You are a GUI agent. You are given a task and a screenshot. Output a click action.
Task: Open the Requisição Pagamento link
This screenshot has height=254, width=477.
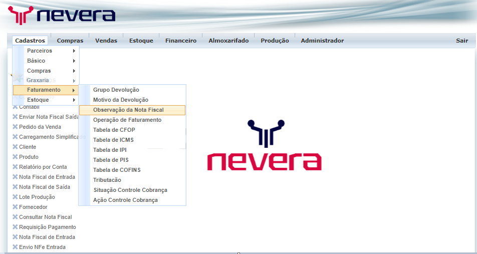[48, 227]
